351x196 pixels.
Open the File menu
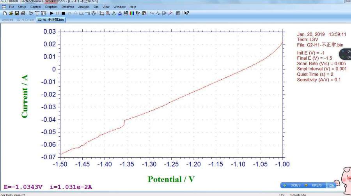pyautogui.click(x=11, y=7)
